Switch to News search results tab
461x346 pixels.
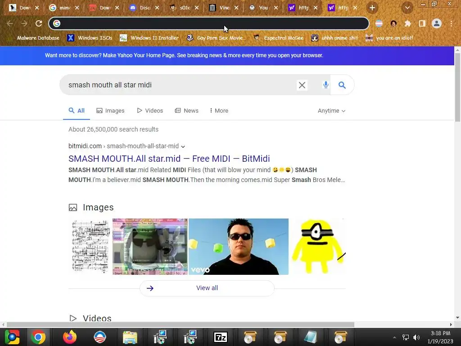(187, 111)
